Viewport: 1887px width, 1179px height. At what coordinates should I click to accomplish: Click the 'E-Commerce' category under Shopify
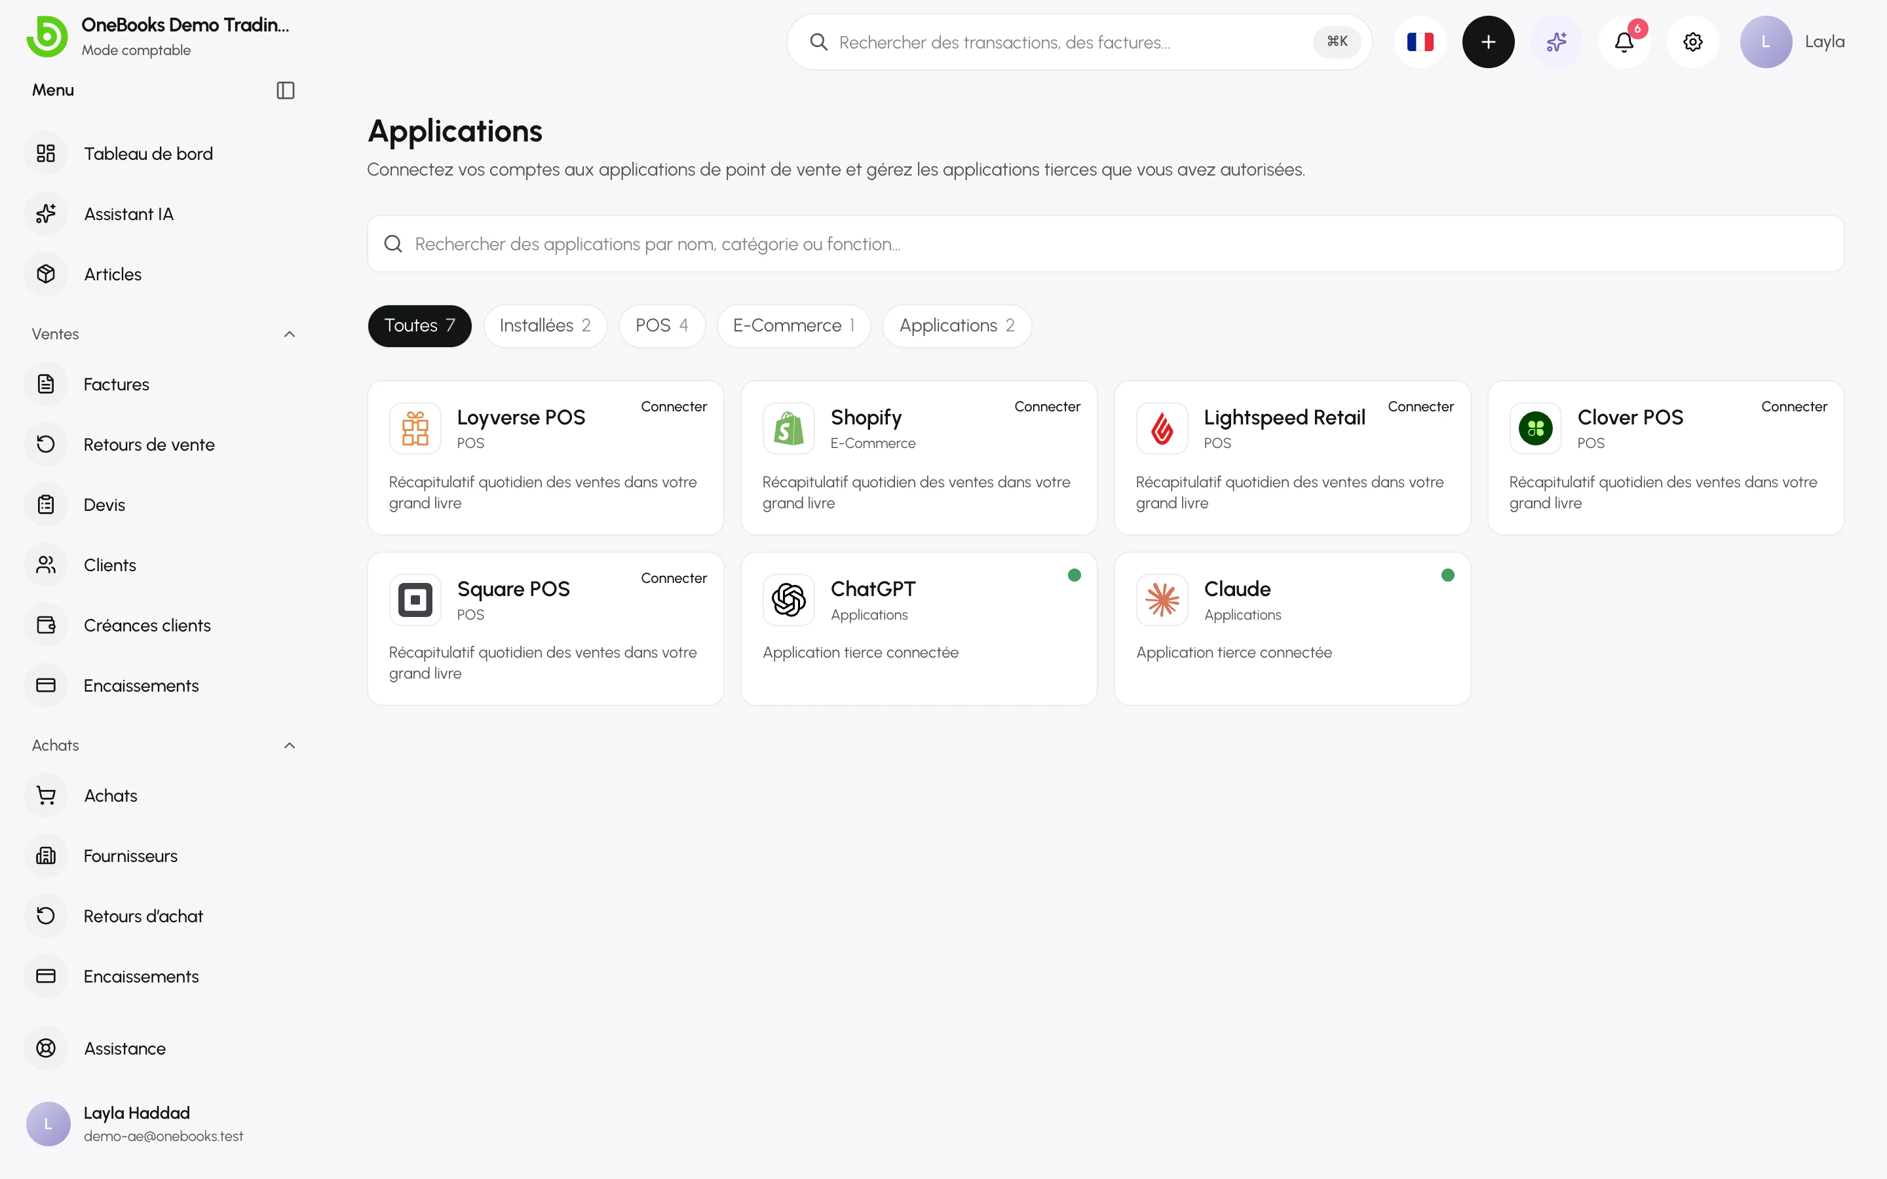[873, 443]
